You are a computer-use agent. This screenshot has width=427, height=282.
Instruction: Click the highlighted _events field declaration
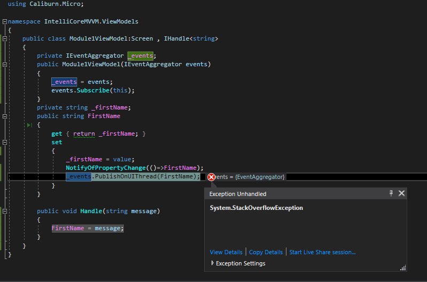pyautogui.click(x=141, y=56)
